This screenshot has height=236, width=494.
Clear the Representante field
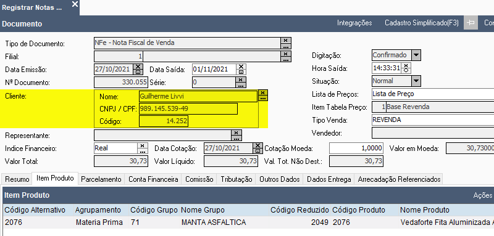coord(237,132)
